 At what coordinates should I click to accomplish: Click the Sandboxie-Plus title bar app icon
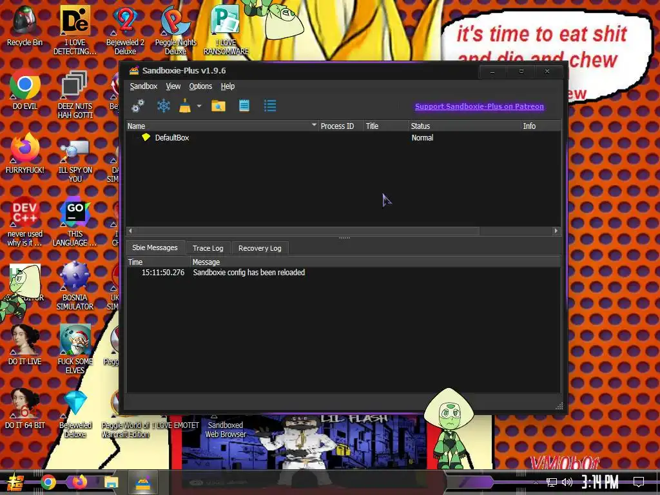(134, 70)
